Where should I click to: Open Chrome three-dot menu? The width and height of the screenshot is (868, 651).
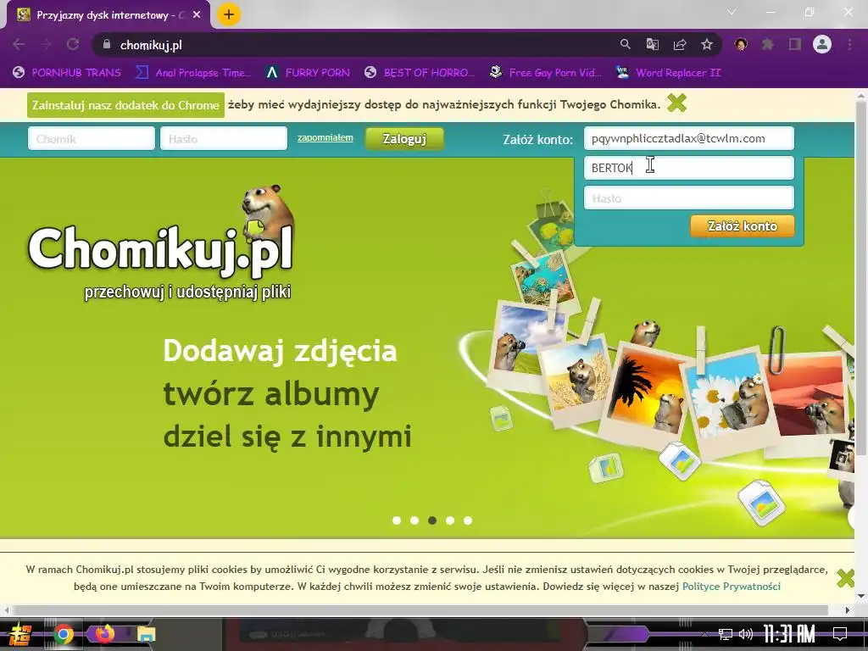point(849,44)
